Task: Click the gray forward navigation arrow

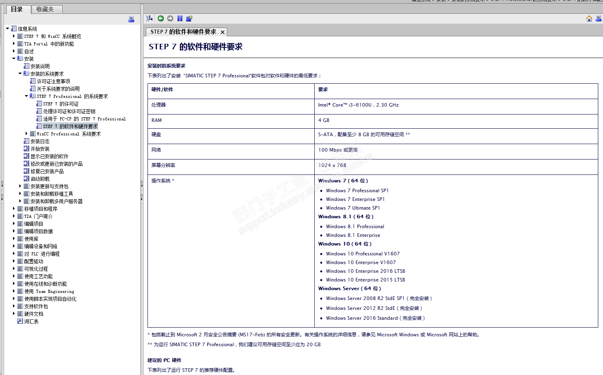Action: tap(170, 18)
